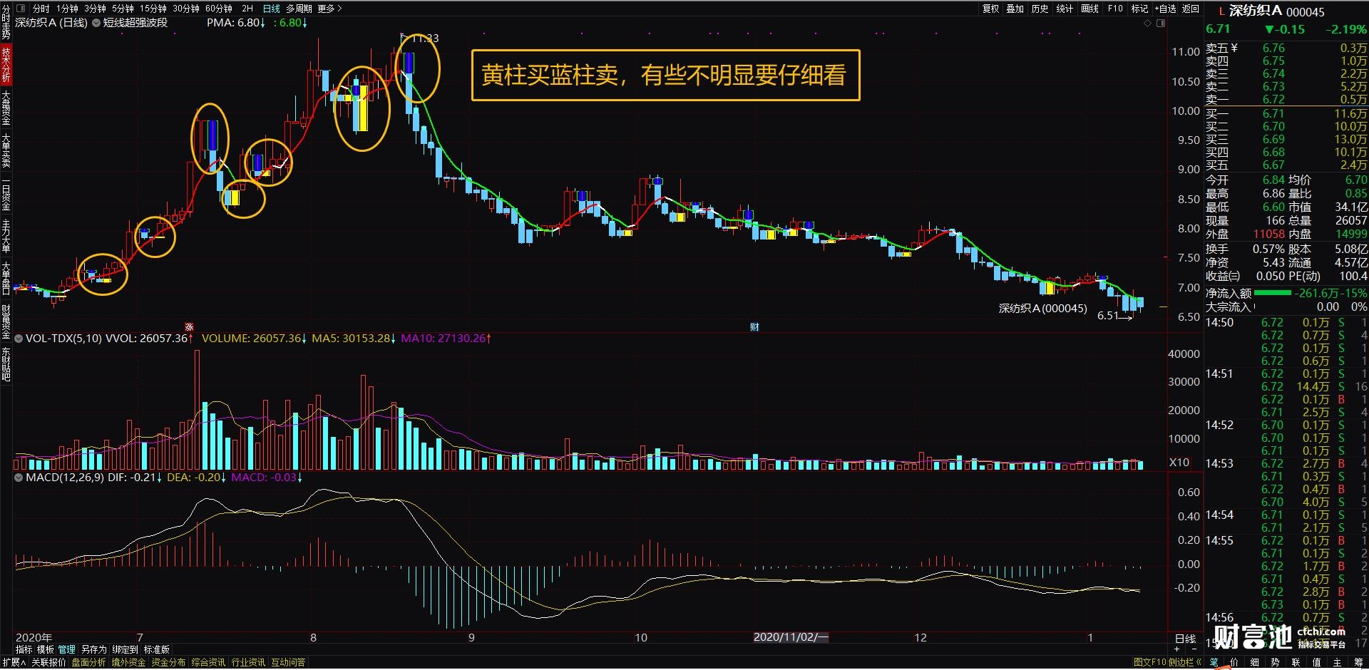Click the 管理 manage button

(66, 649)
